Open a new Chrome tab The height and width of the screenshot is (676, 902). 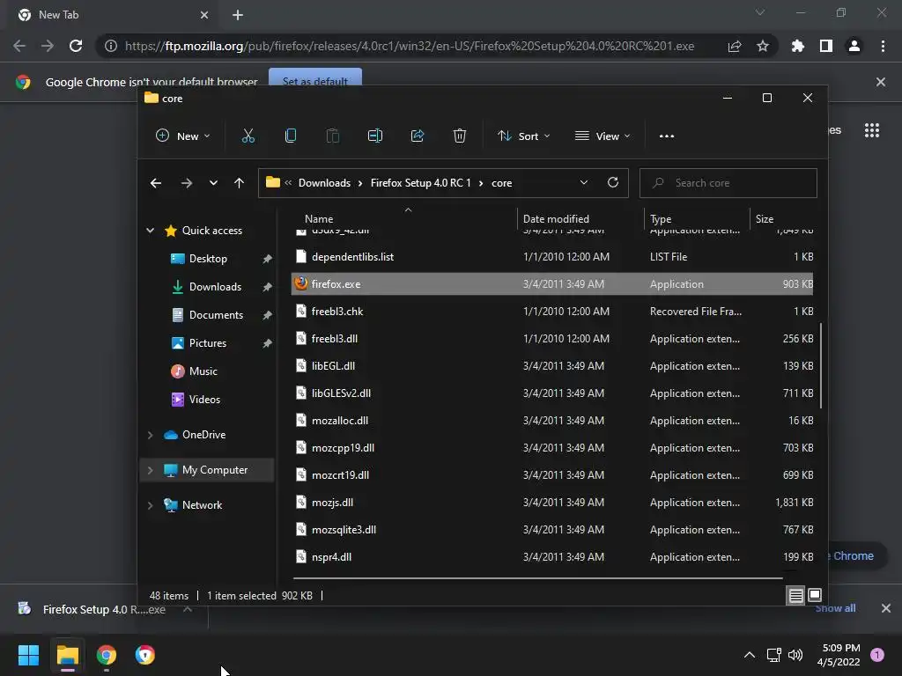point(238,15)
